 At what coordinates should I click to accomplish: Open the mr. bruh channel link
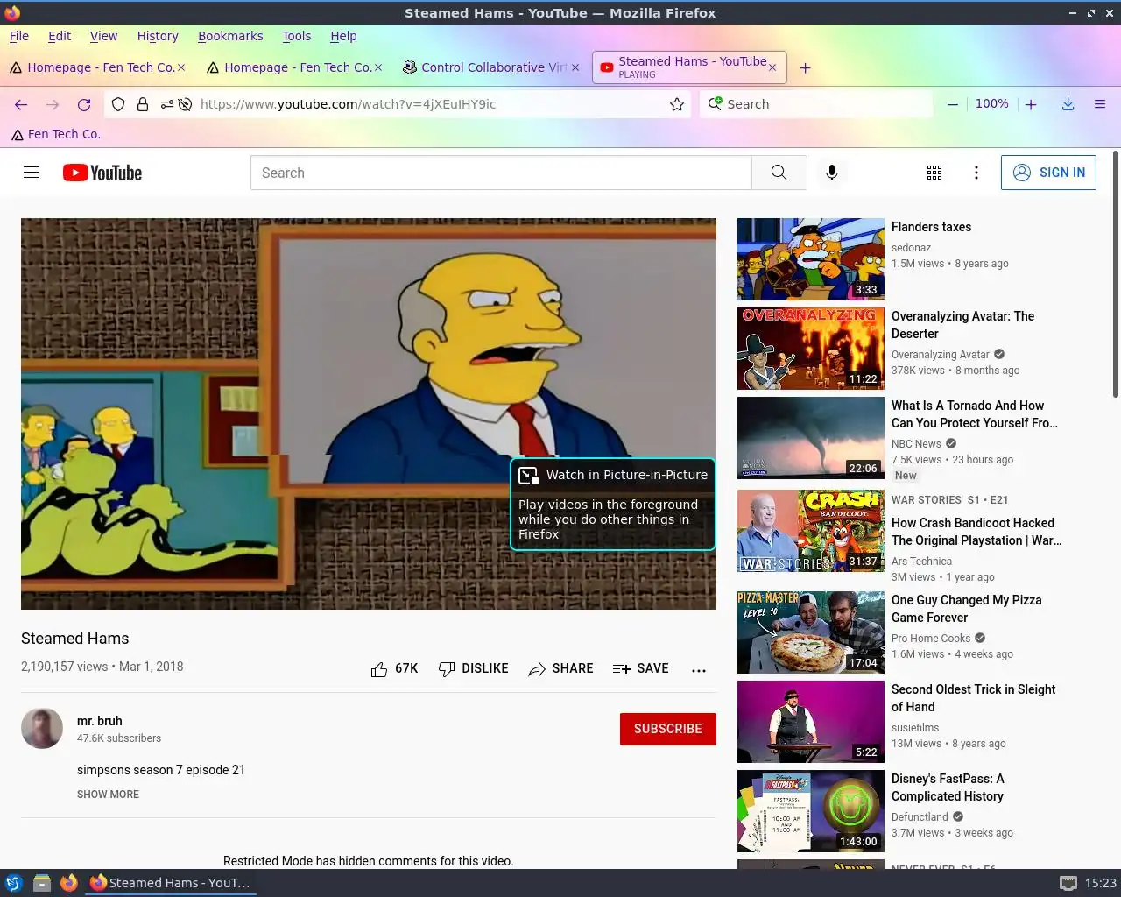[x=99, y=721]
